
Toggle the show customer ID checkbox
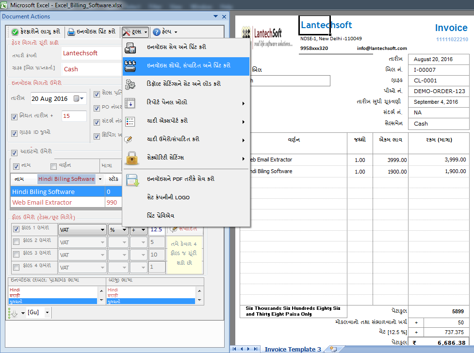coord(14,133)
